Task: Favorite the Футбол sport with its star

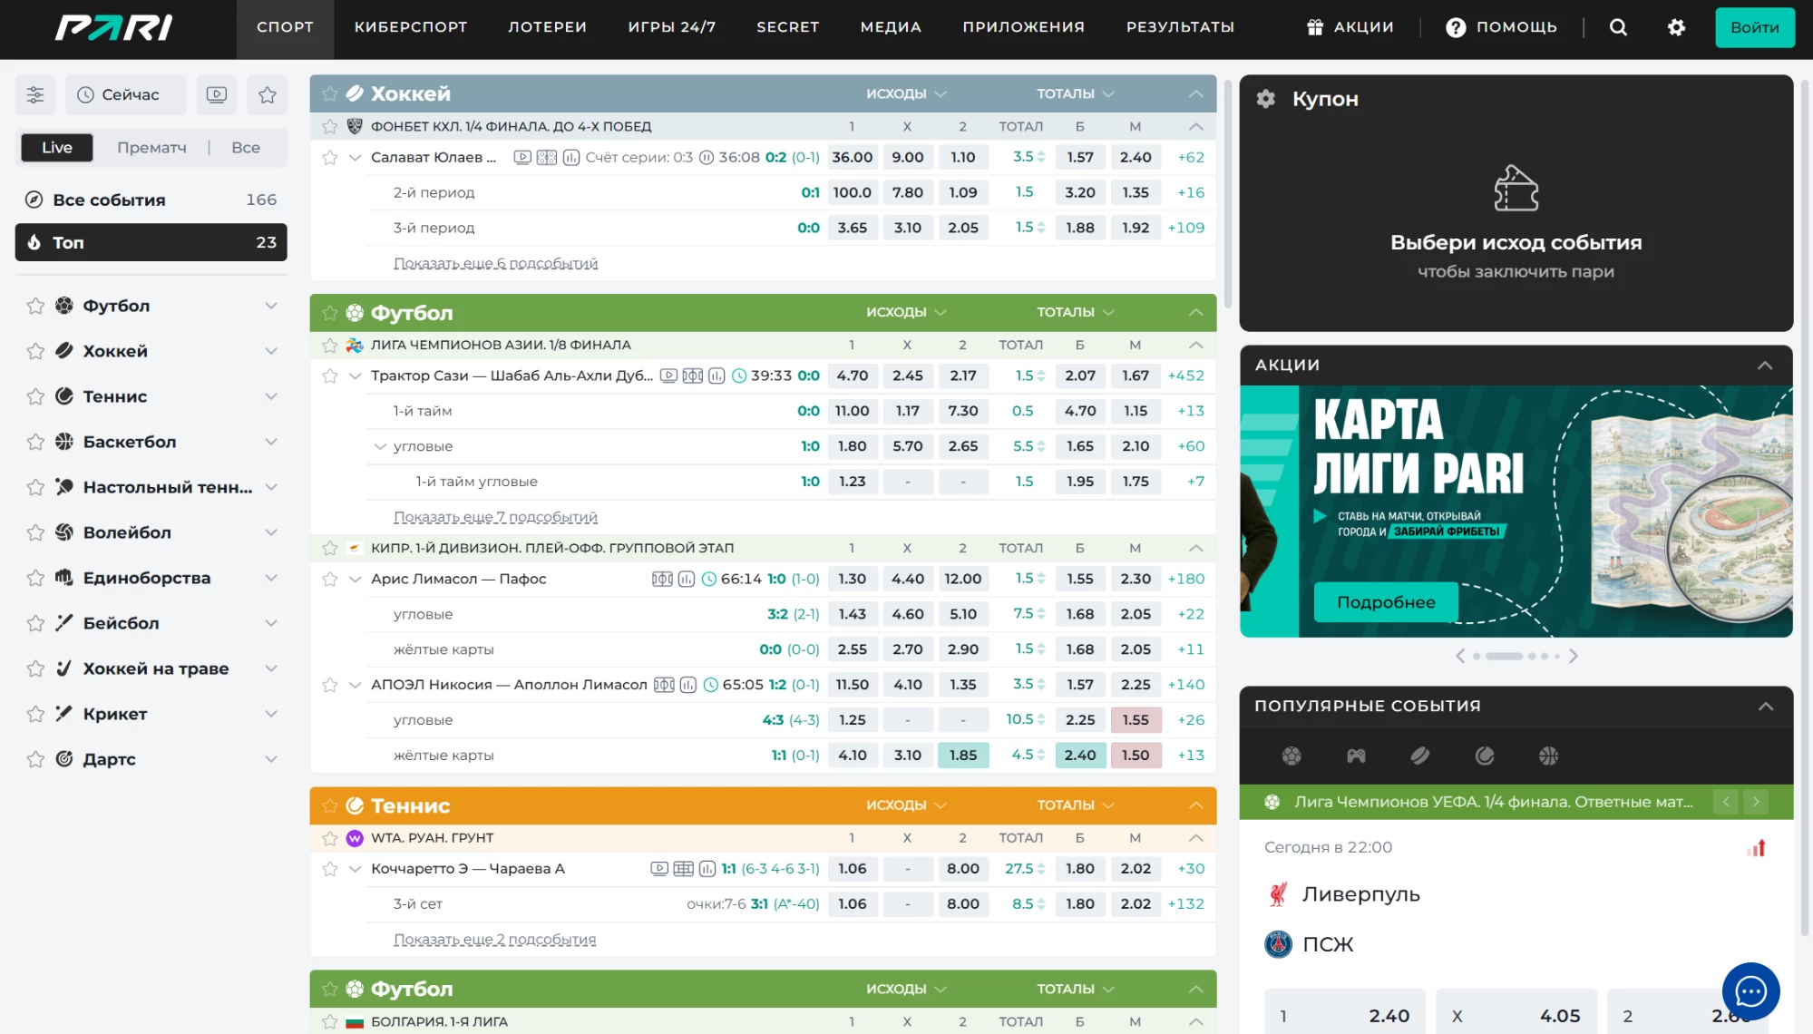Action: [x=36, y=306]
